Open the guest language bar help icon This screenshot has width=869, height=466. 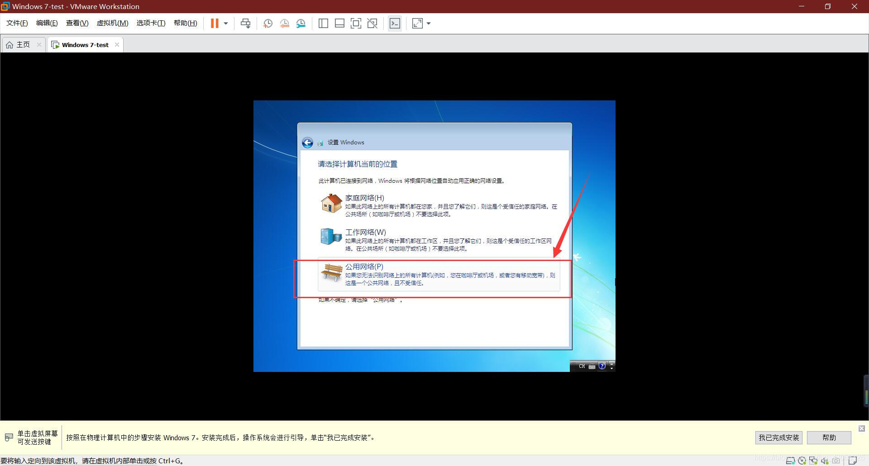point(602,366)
